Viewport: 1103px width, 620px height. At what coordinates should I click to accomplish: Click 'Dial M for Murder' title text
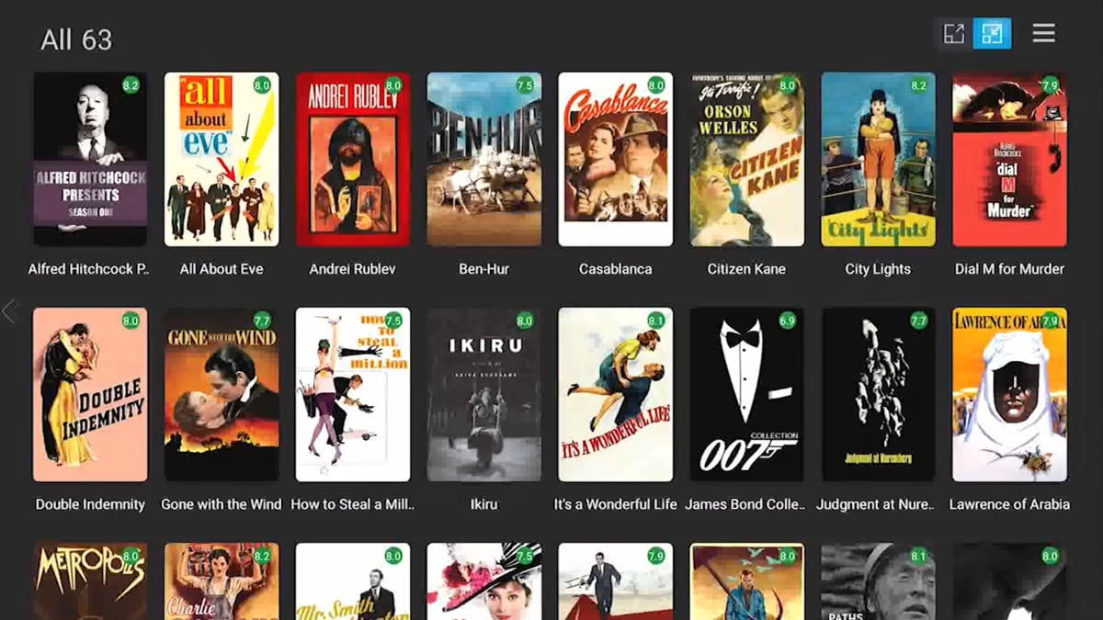(1009, 269)
